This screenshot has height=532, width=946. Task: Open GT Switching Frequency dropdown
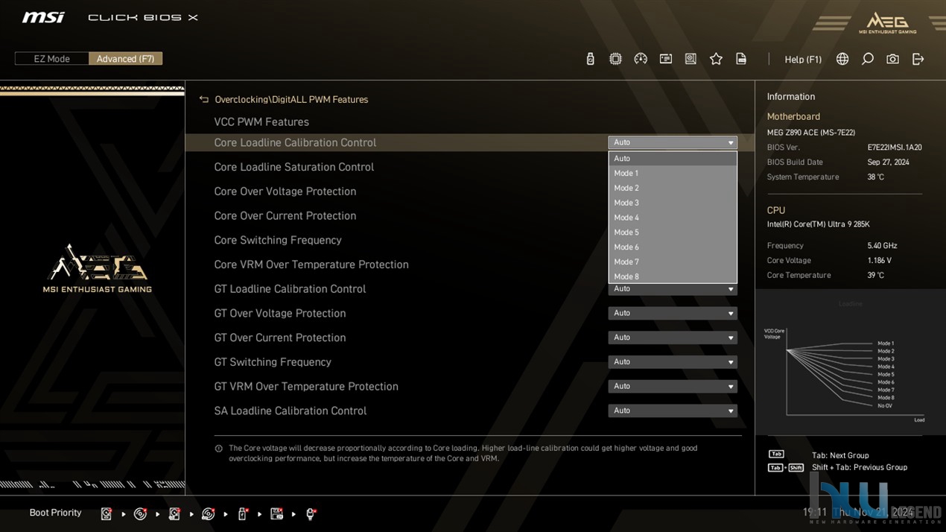click(673, 362)
